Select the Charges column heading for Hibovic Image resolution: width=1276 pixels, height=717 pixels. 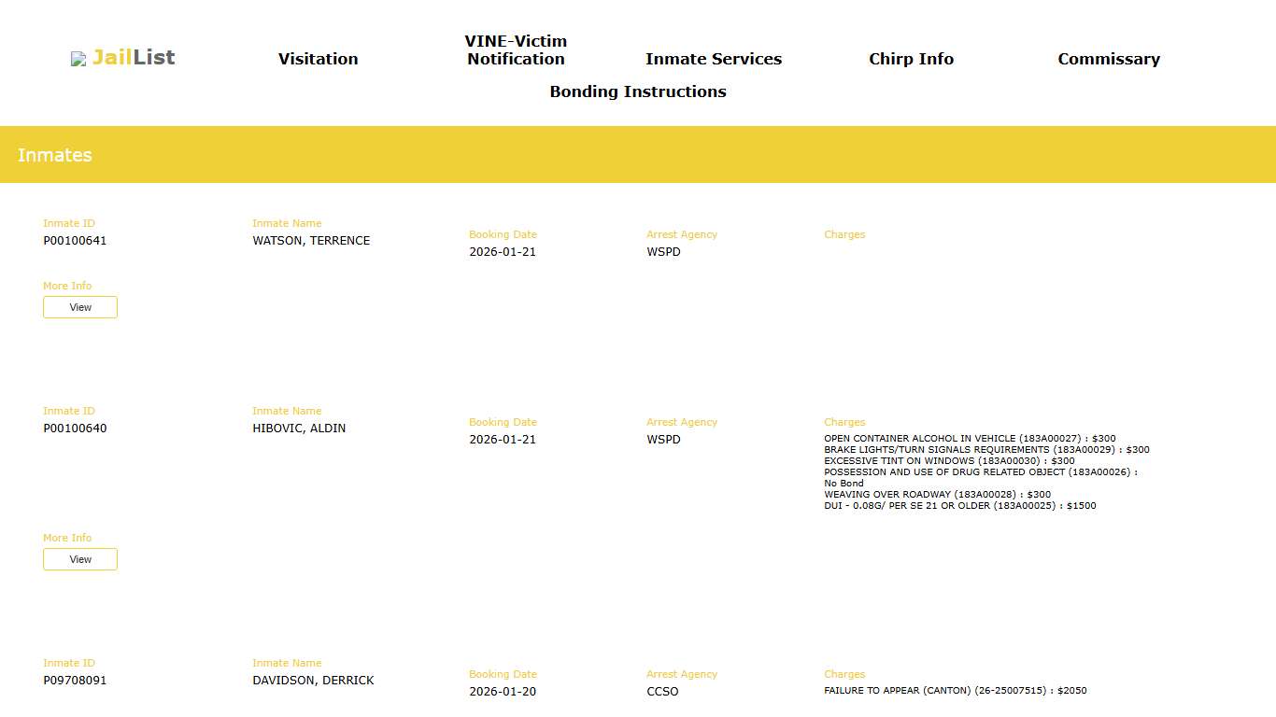(844, 422)
